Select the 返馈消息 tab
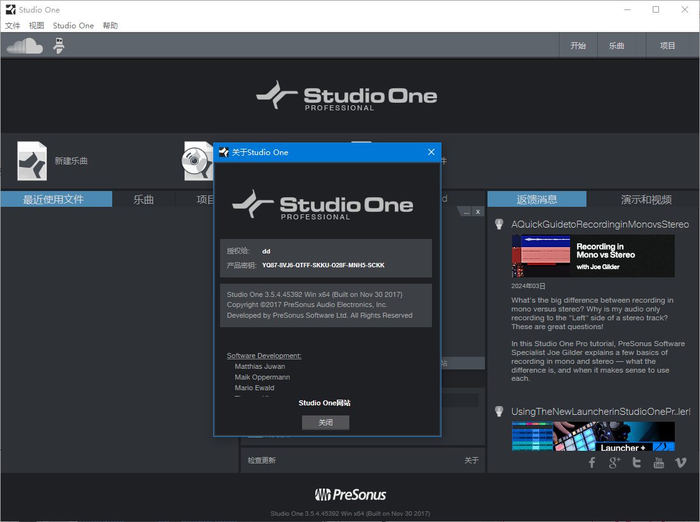The image size is (700, 522). 537,199
